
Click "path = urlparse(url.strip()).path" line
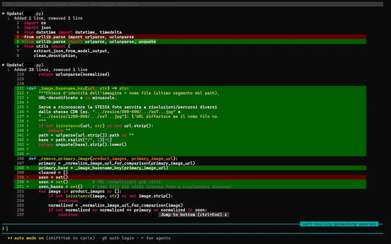[190, 135]
